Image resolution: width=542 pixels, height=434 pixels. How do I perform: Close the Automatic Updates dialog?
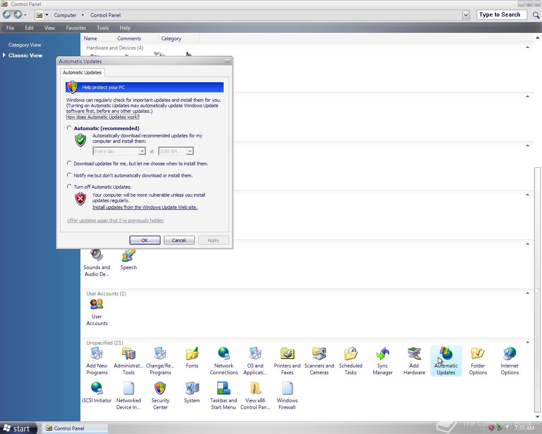point(227,61)
